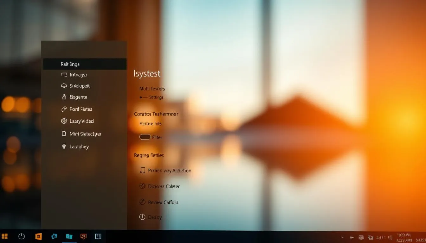The image size is (426, 243).
Task: Open the Lacaphicy sidebar entry
Action: pos(79,146)
